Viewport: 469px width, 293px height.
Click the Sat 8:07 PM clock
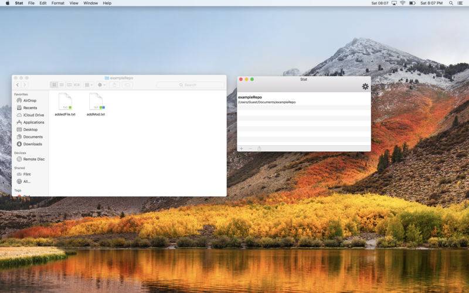[x=431, y=3]
